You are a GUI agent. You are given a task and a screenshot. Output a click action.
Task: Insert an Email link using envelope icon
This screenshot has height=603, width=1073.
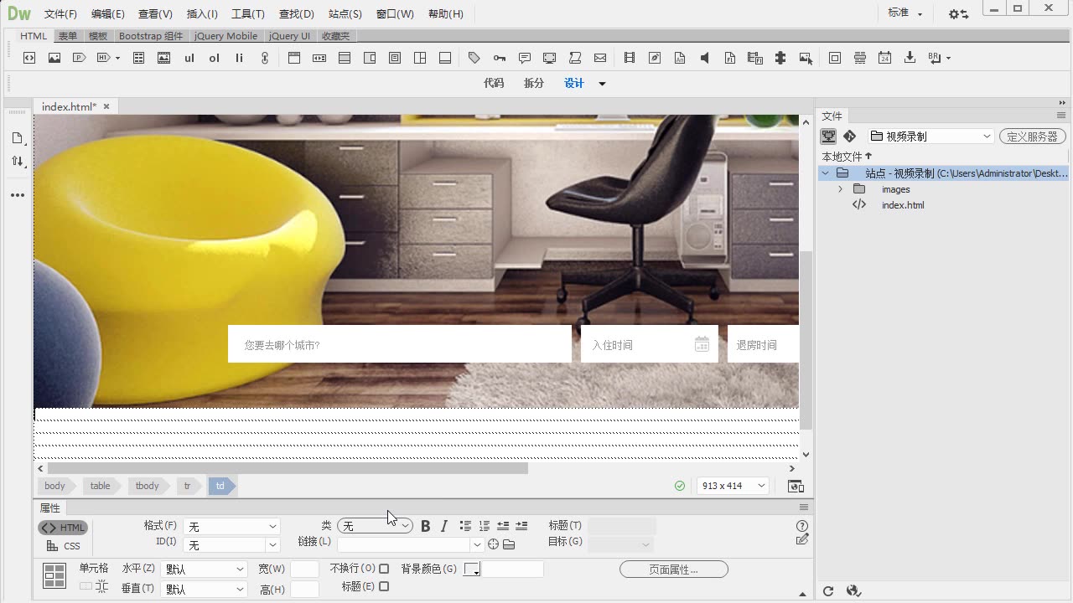pos(600,58)
